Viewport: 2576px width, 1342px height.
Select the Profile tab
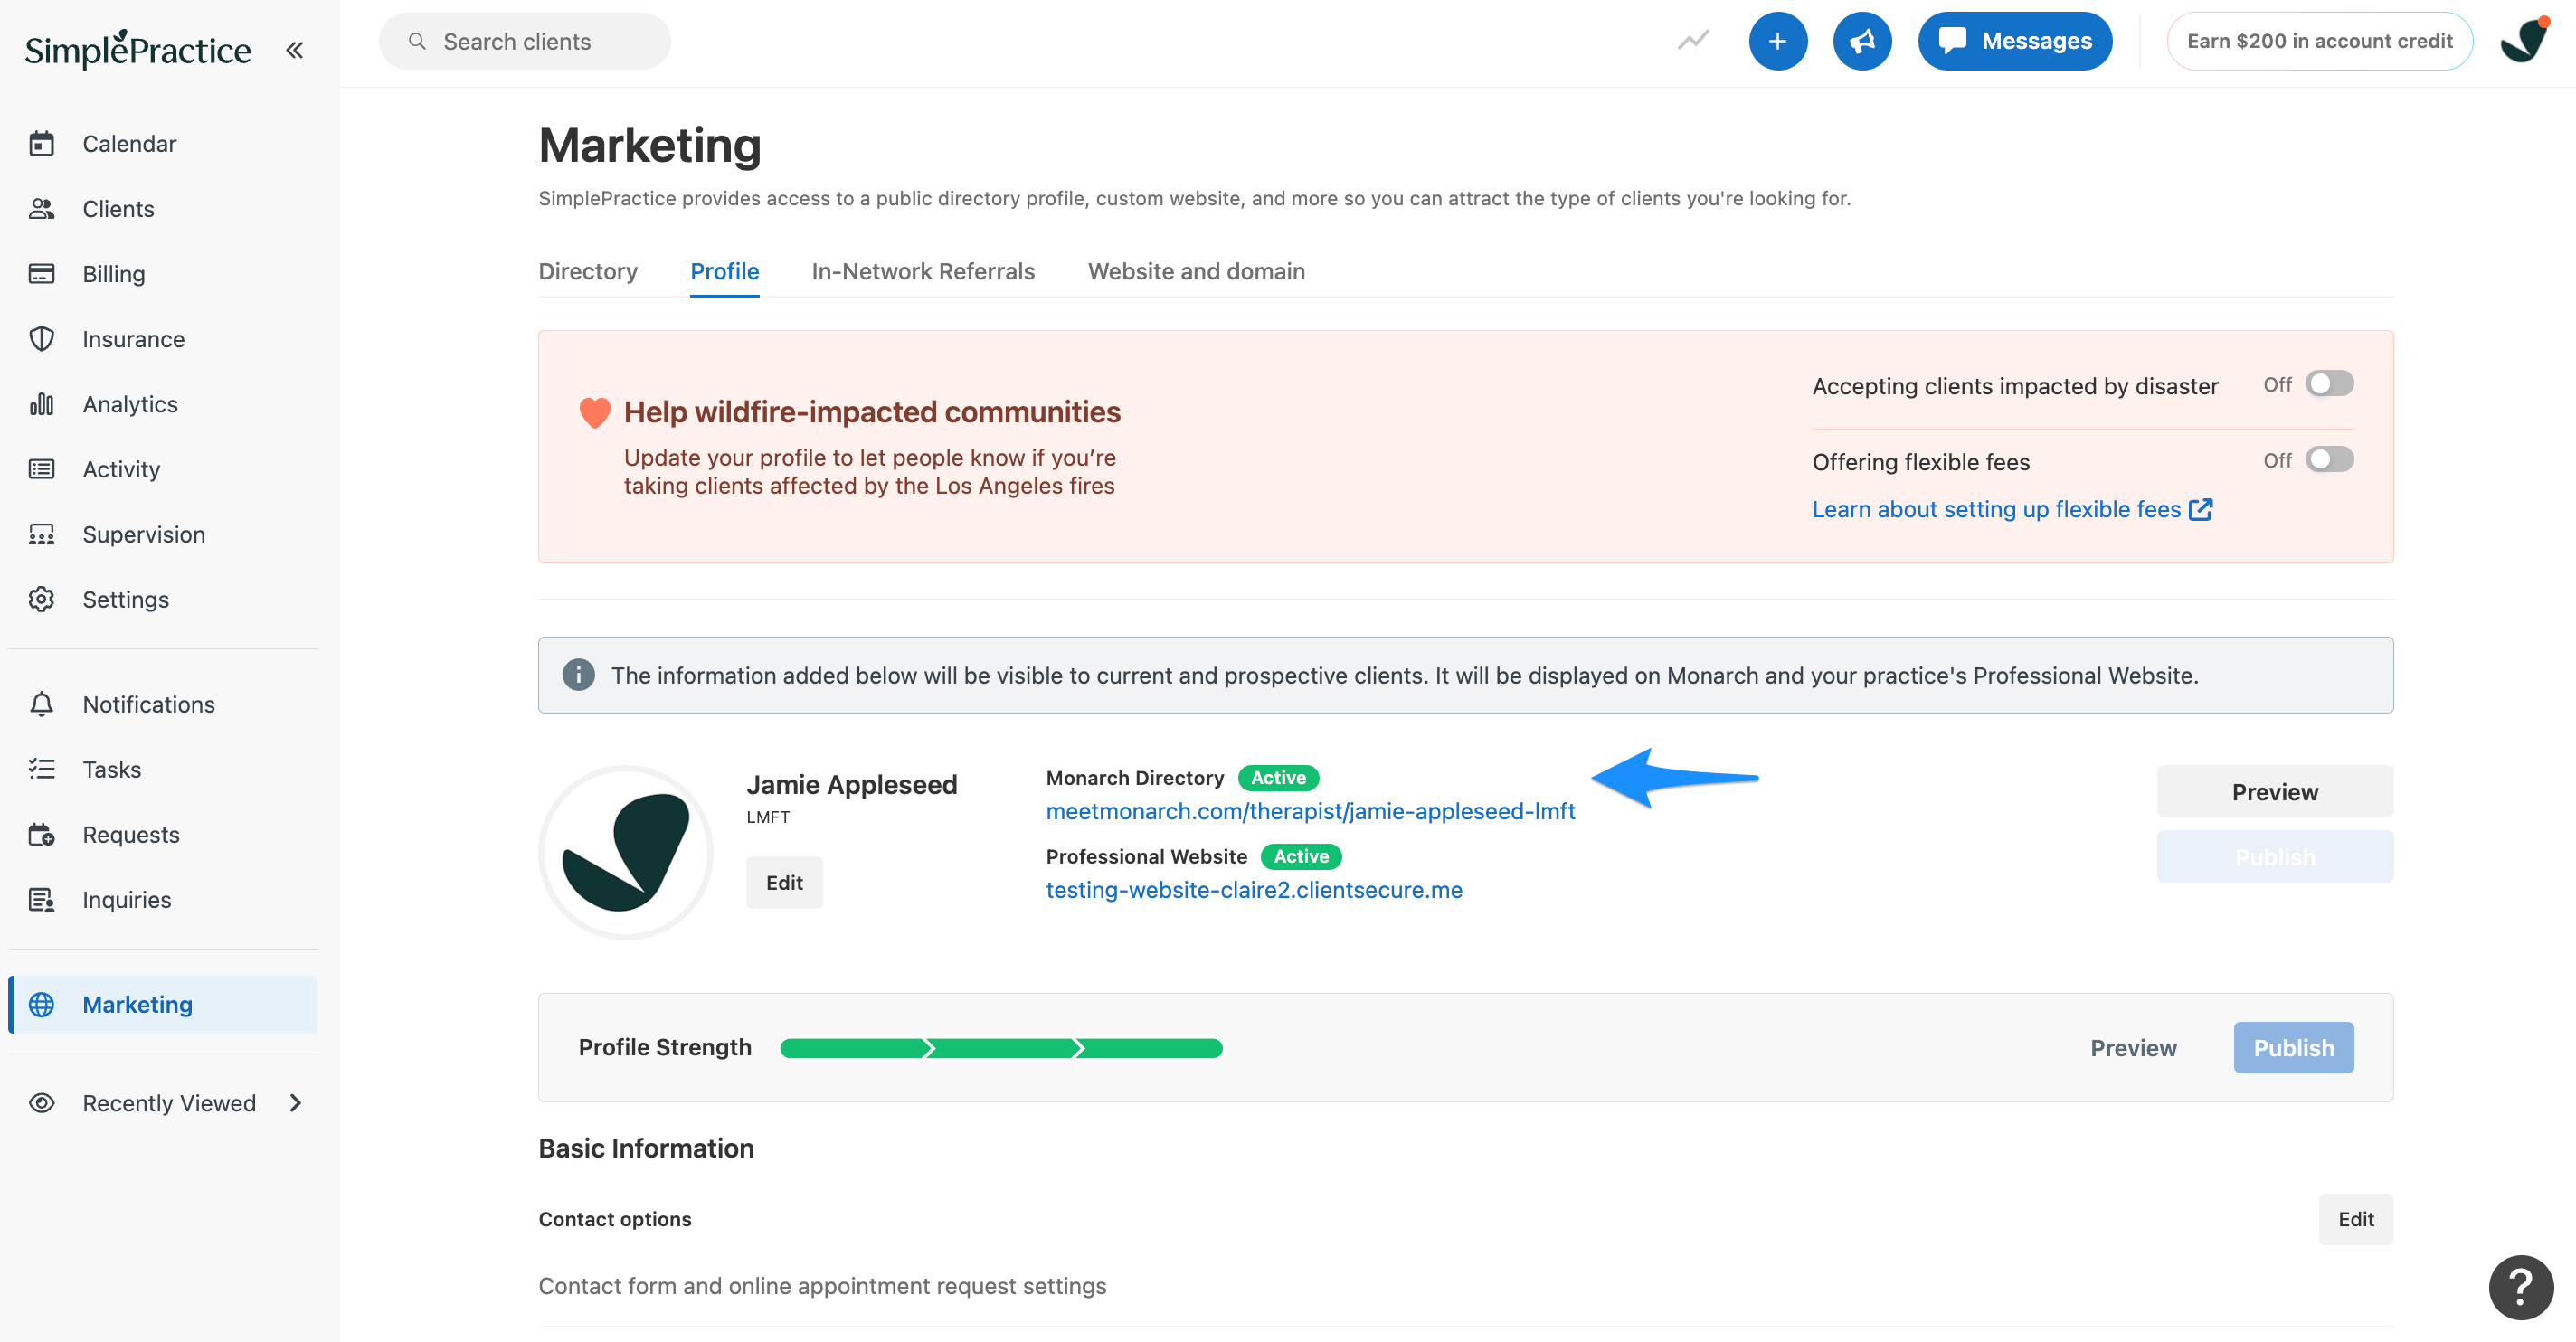724,271
